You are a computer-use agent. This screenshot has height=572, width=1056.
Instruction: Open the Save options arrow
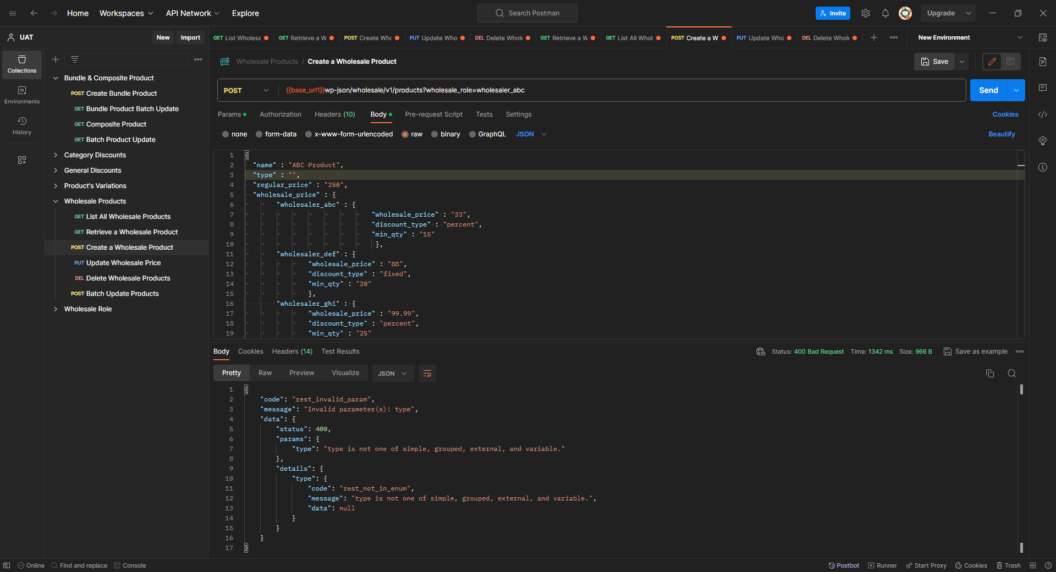coord(962,62)
